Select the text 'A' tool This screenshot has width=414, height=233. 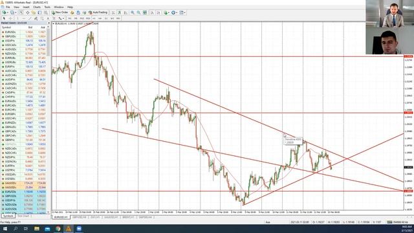coord(48,19)
